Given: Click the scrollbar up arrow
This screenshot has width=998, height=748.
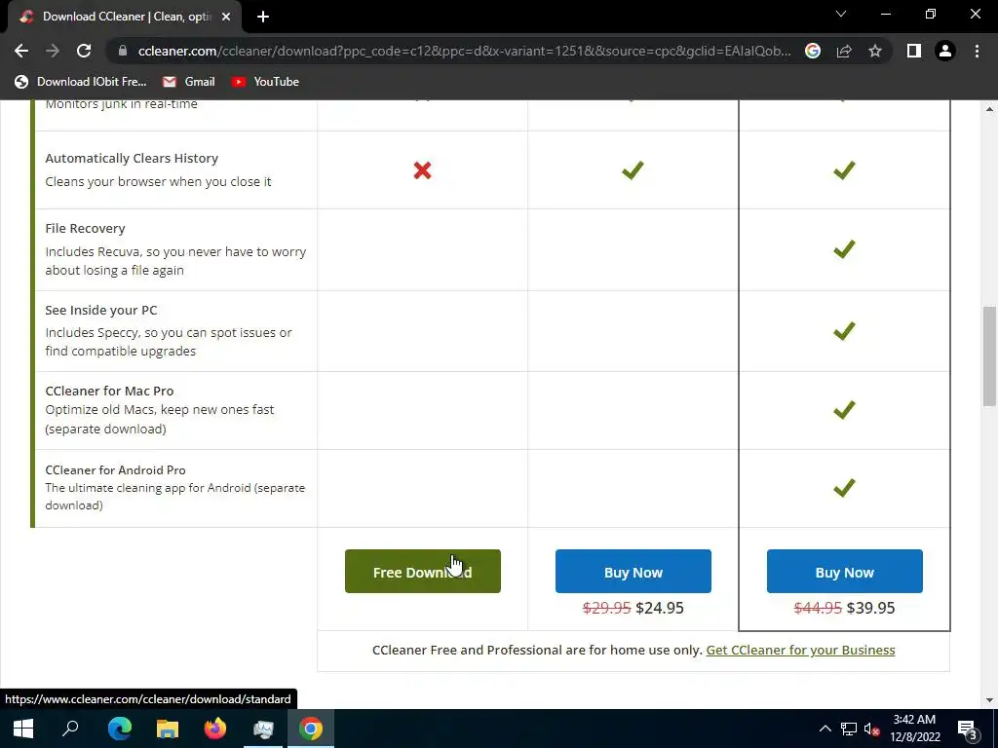Looking at the screenshot, I should [988, 109].
